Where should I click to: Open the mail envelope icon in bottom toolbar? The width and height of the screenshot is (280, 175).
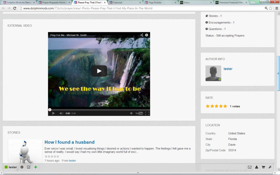pos(250,167)
